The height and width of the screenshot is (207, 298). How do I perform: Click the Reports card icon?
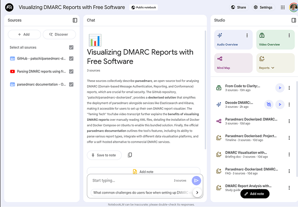[x=262, y=59]
